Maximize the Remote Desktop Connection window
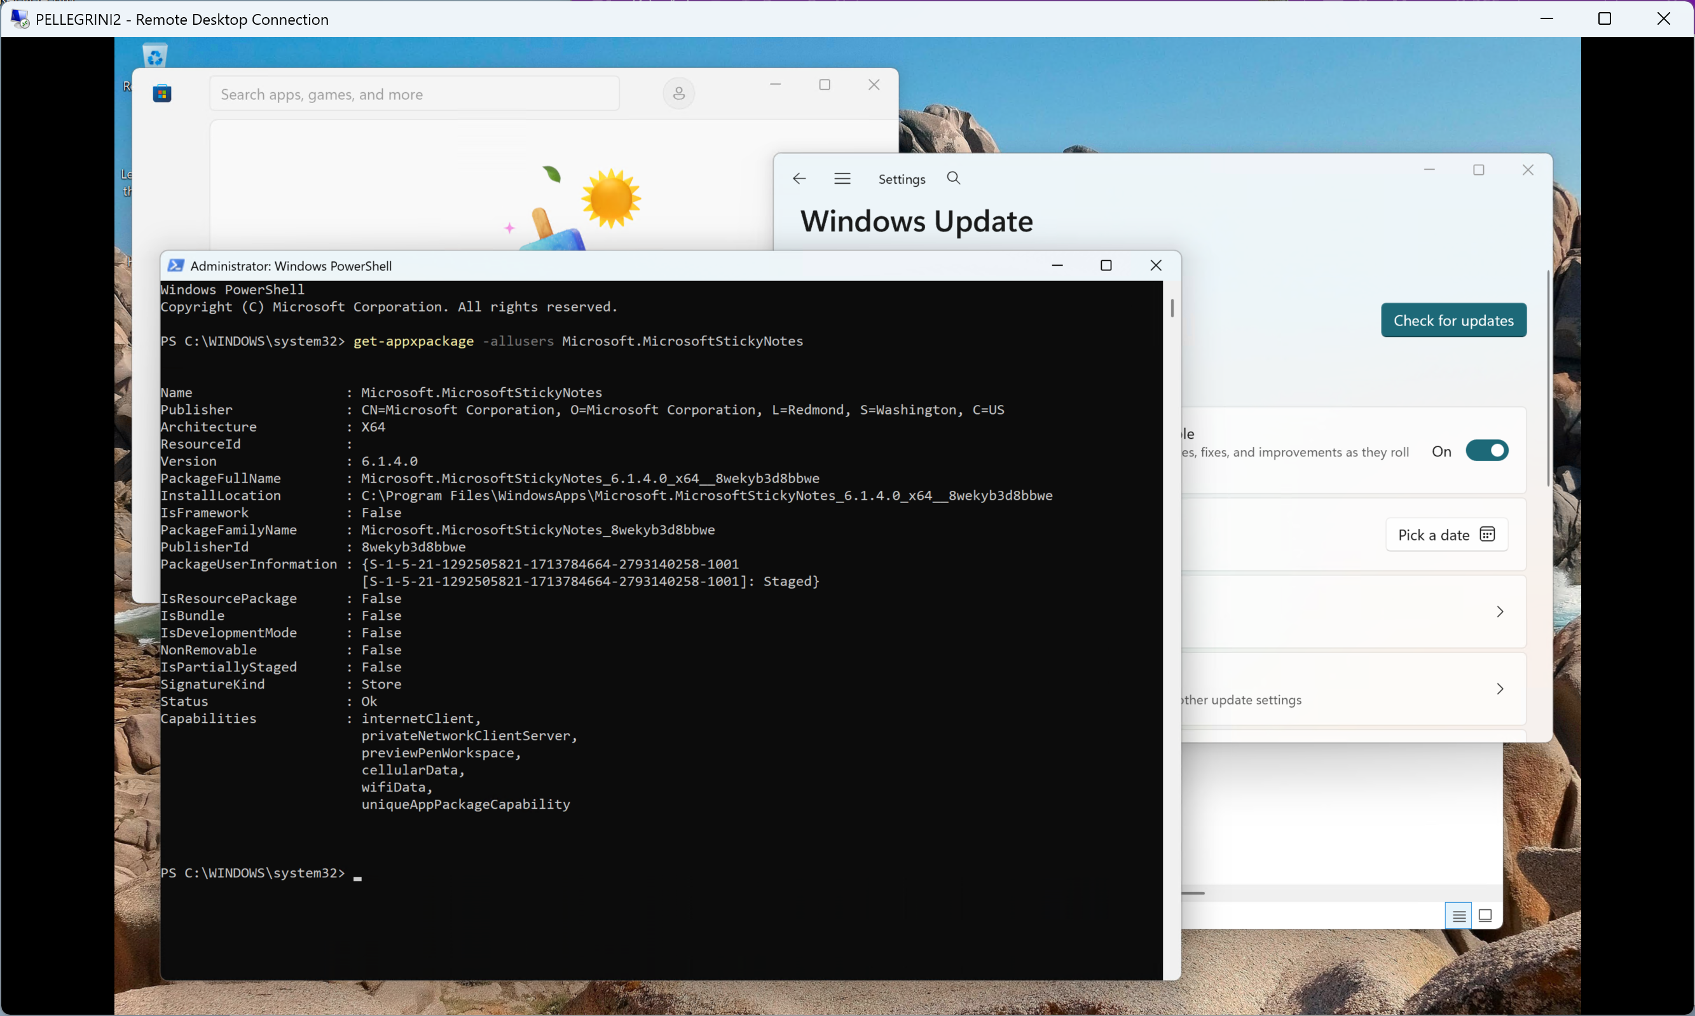1695x1016 pixels. tap(1604, 18)
